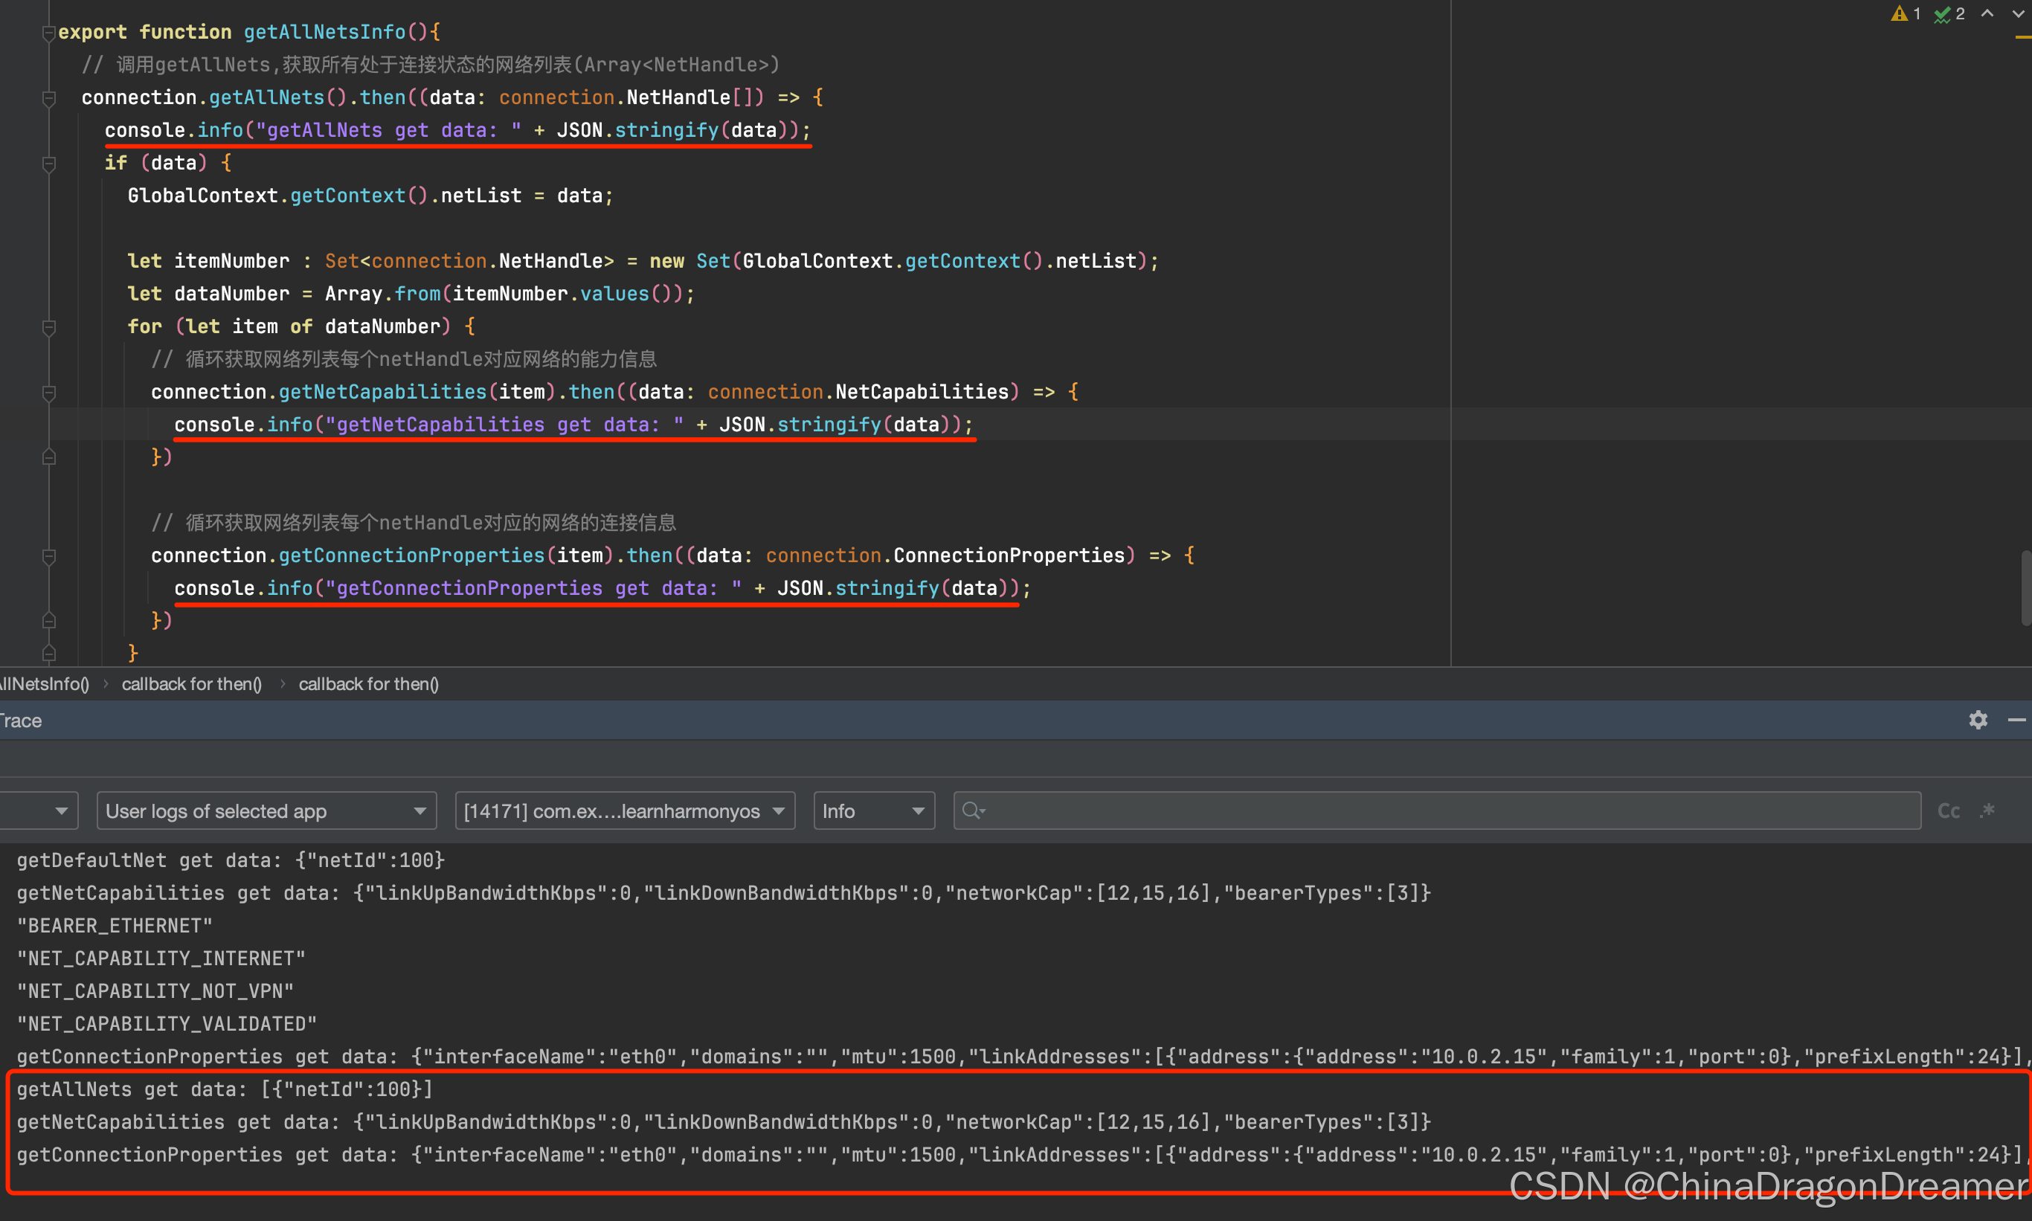Click search magnifier history icon
2032x1221 pixels.
tap(973, 811)
